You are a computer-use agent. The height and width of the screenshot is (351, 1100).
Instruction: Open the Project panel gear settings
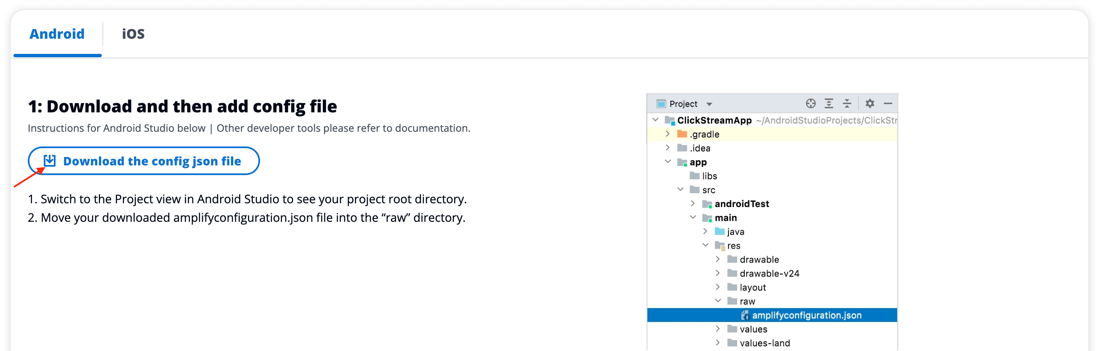click(870, 104)
